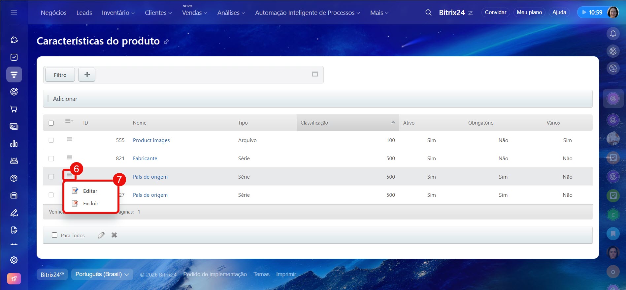The image size is (626, 290).
Task: Expand the Inventário dropdown menu
Action: [x=118, y=13]
